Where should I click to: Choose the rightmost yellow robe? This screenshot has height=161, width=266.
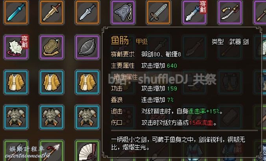[x=87, y=82]
